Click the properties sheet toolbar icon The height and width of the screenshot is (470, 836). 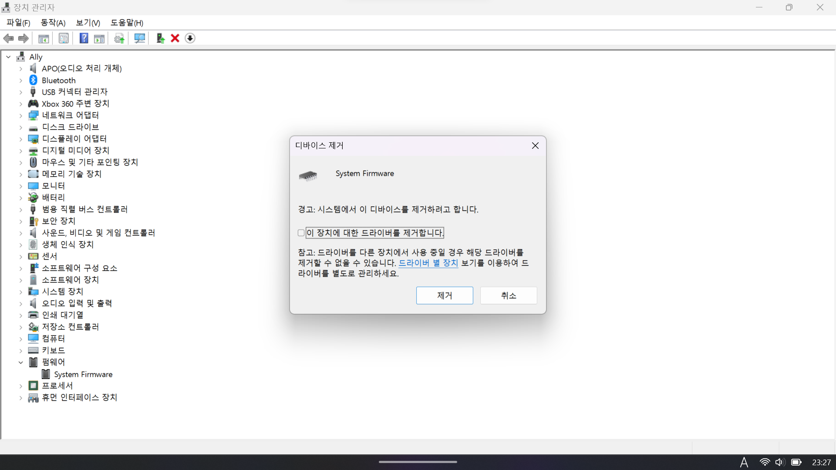point(64,38)
